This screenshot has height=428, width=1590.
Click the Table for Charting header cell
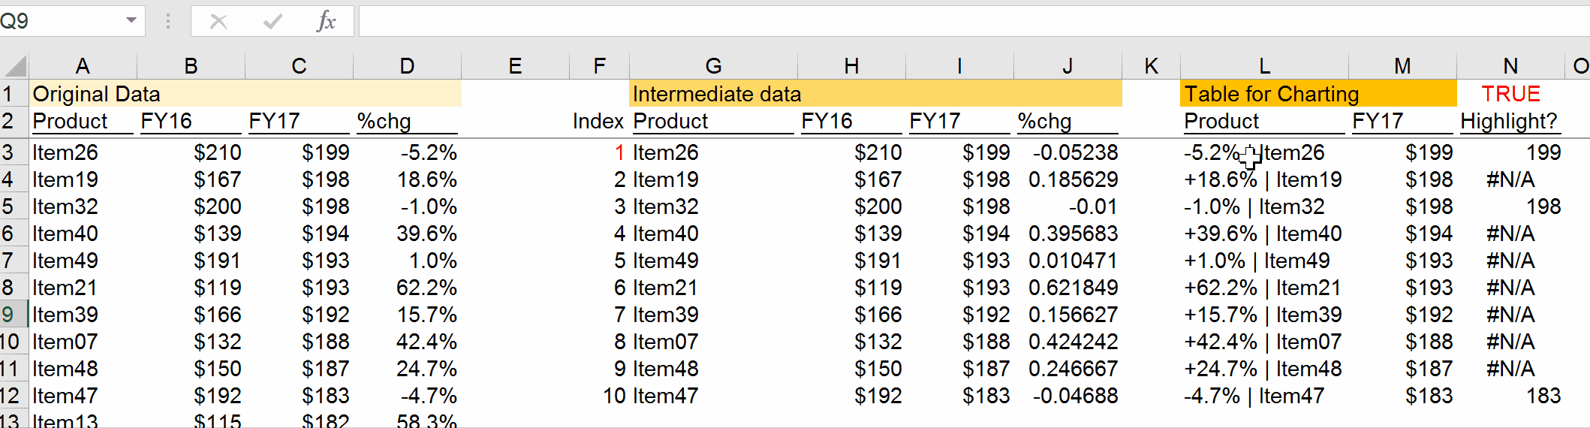click(x=1271, y=94)
